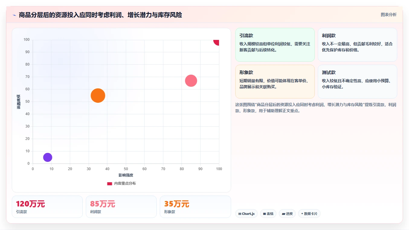Image resolution: width=409 pixels, height=230 pixels.
Task: Click the purple bubble on the chart
Action: (47, 157)
